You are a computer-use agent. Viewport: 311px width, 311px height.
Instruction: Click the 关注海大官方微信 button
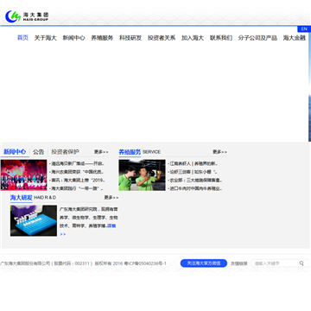point(204,263)
